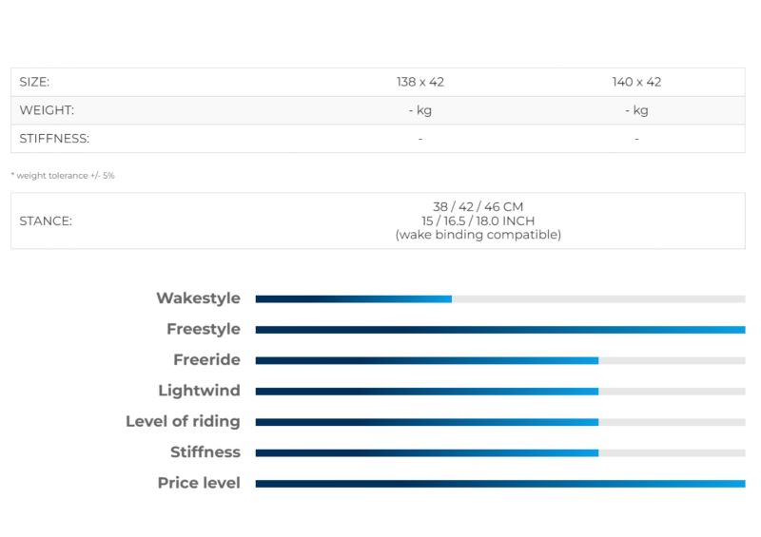Click the wake binding compatible note
The width and height of the screenshot is (761, 537).
coord(478,235)
